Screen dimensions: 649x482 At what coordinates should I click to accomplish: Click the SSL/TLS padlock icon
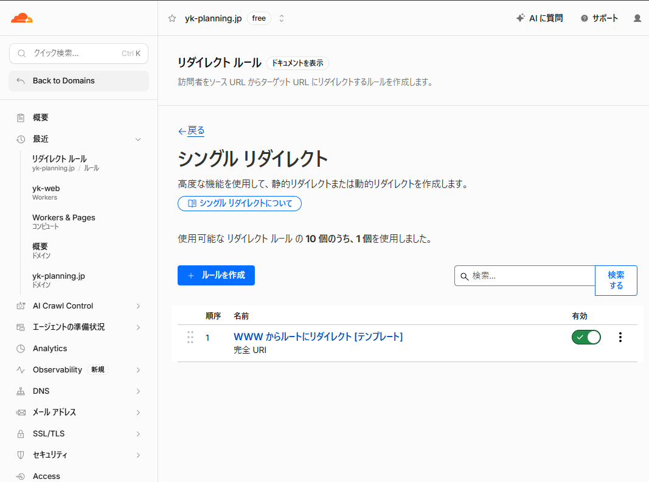pyautogui.click(x=21, y=434)
